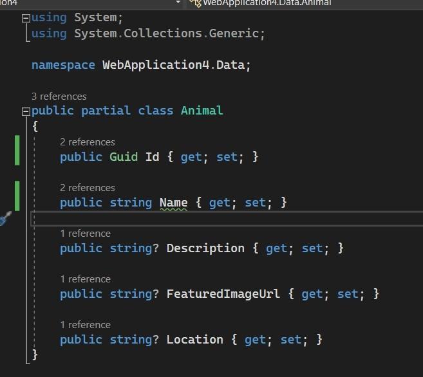Click the get accessor of the Location property
423x377 pixels.
[255, 340]
